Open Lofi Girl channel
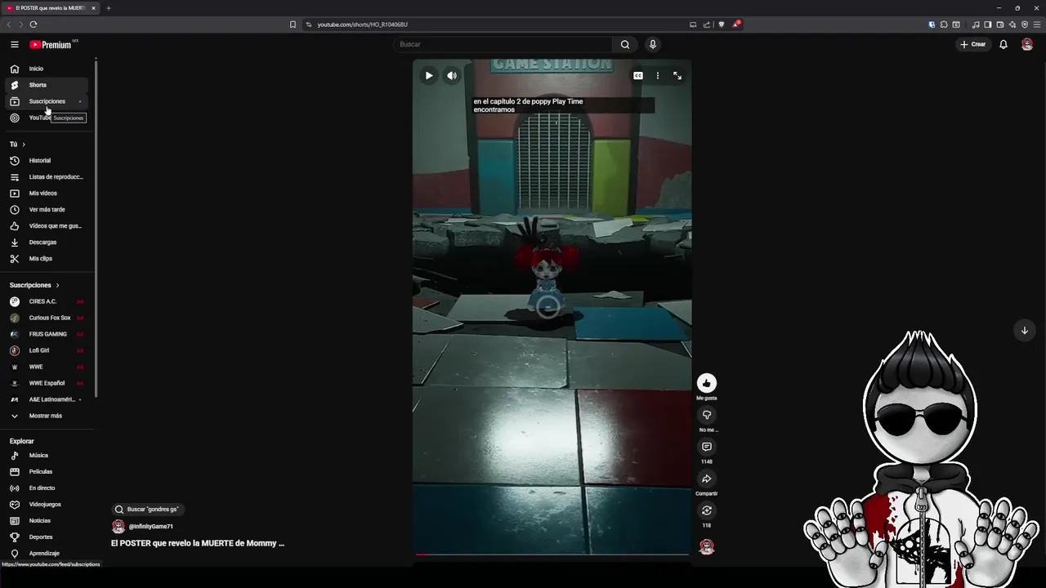The width and height of the screenshot is (1046, 588). coord(47,350)
